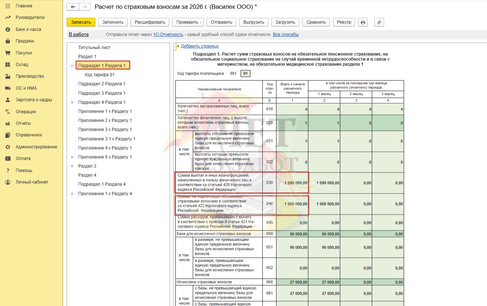Click the Заполнить button
Screen dimensions: 487x306
click(x=113, y=22)
